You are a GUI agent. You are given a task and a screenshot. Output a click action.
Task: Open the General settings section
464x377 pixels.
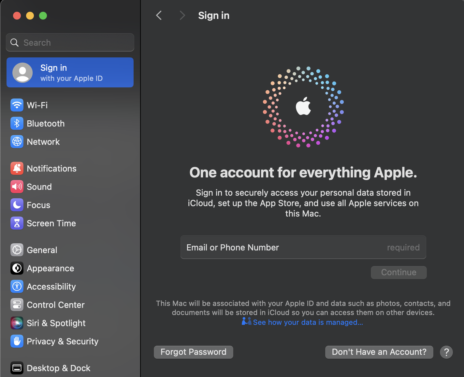coord(42,250)
